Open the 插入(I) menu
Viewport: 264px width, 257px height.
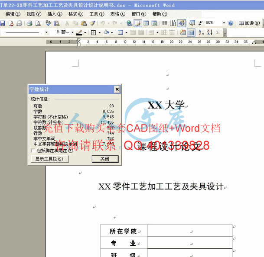coord(55,14)
